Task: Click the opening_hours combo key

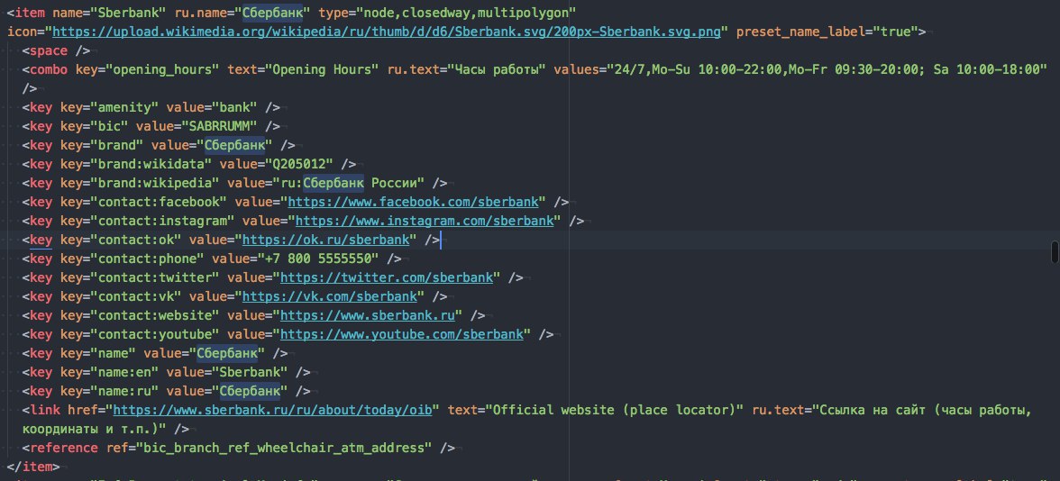Action: click(163, 69)
